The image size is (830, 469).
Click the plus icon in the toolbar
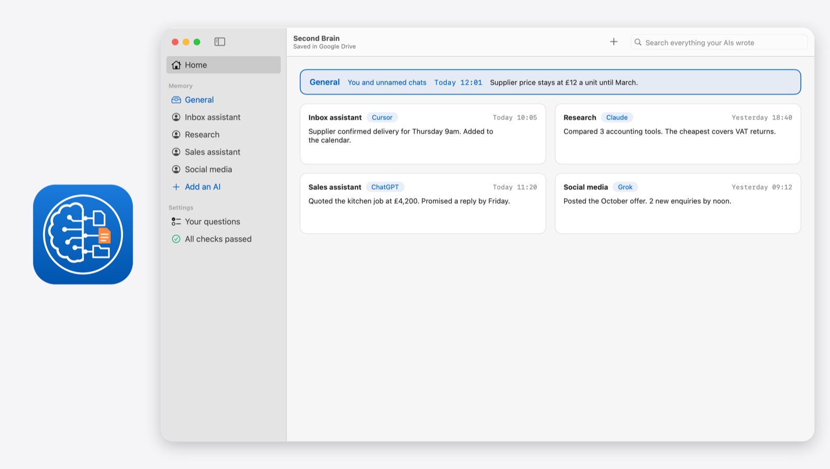click(x=614, y=41)
